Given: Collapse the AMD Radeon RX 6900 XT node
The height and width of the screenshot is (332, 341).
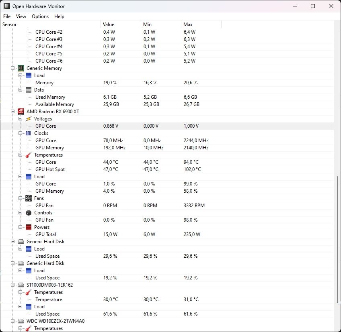Looking at the screenshot, I should 12,111.
